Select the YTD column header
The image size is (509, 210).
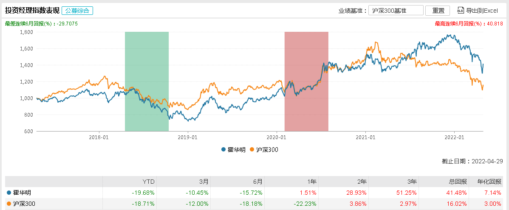click(149, 182)
